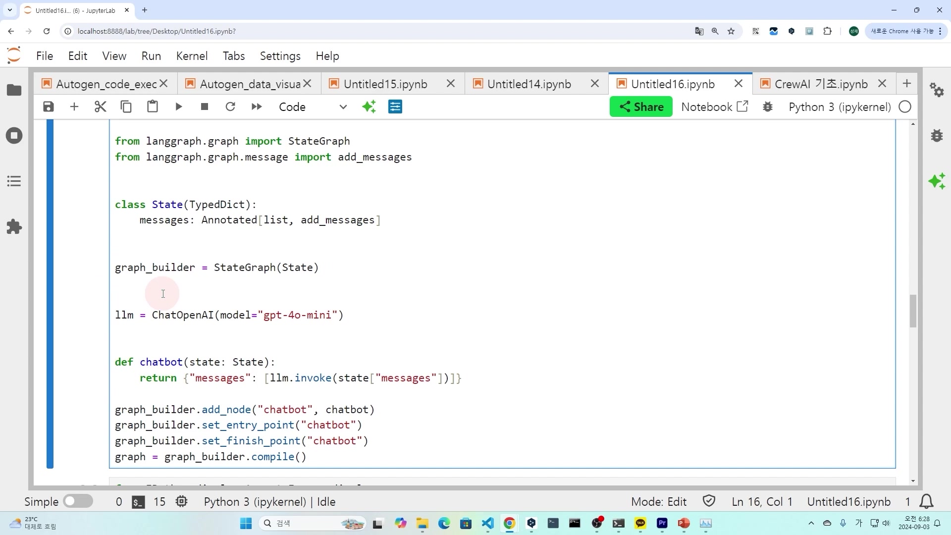Switch to Autogen_data_visua notebook tab
951x535 pixels.
click(250, 84)
